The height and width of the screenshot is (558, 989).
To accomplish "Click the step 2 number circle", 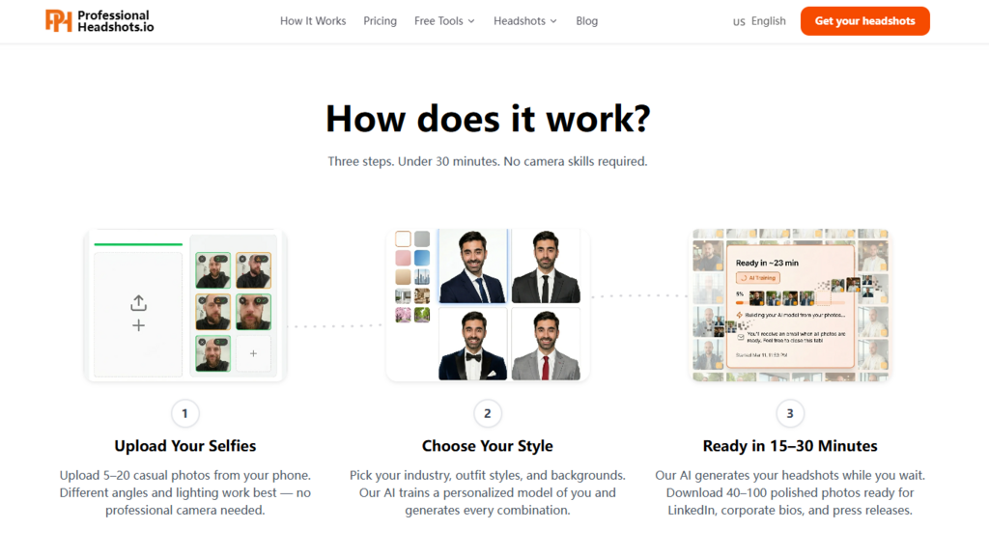I will coord(488,413).
